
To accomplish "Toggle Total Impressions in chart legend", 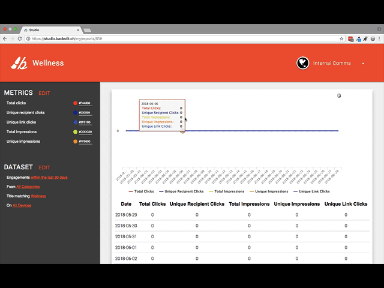I will [x=227, y=191].
